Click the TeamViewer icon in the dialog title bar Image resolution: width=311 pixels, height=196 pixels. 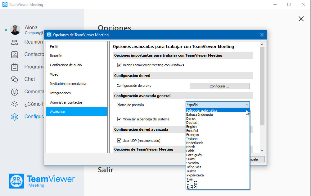coord(49,35)
